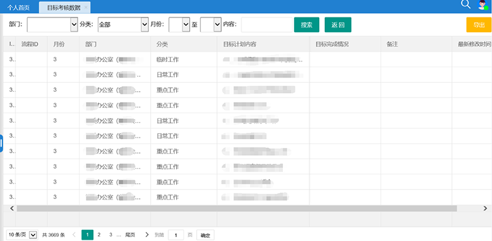The width and height of the screenshot is (492, 241).
Task: Go to previous page arrow in pagination
Action: tap(74, 235)
